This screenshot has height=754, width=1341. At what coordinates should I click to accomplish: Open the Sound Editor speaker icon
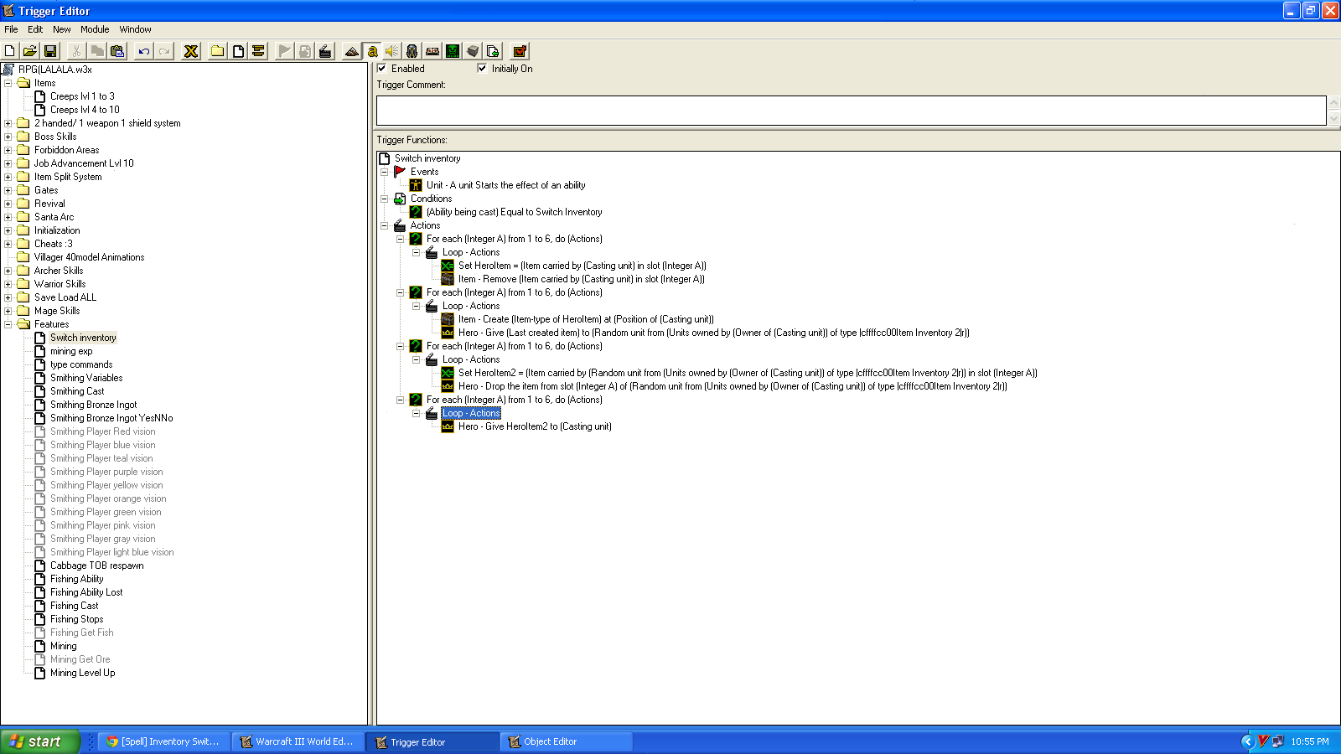392,51
